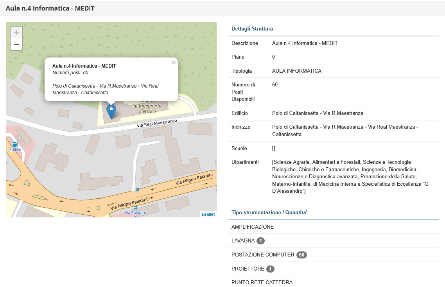
Task: Click the Via Paladini bus stop icon
Action: [x=135, y=208]
